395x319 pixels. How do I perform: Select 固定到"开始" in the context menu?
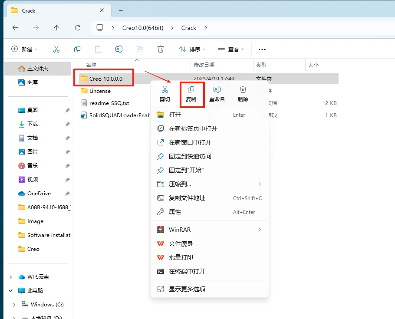tap(210, 170)
